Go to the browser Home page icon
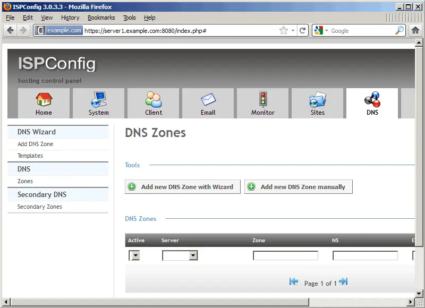The height and width of the screenshot is (308, 425). (x=415, y=30)
